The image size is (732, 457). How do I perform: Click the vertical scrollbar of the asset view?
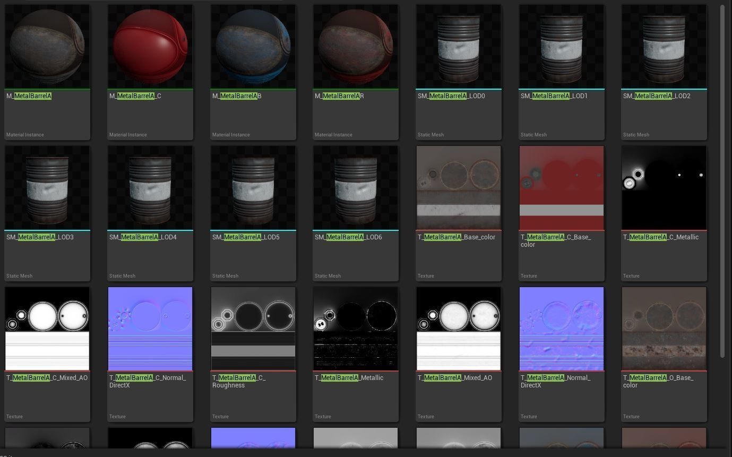click(722, 181)
